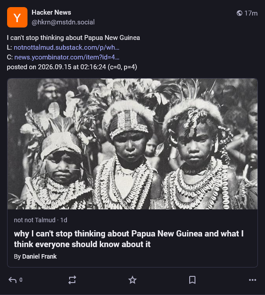Favourite the post with the star icon
265x295 pixels.
click(x=132, y=280)
